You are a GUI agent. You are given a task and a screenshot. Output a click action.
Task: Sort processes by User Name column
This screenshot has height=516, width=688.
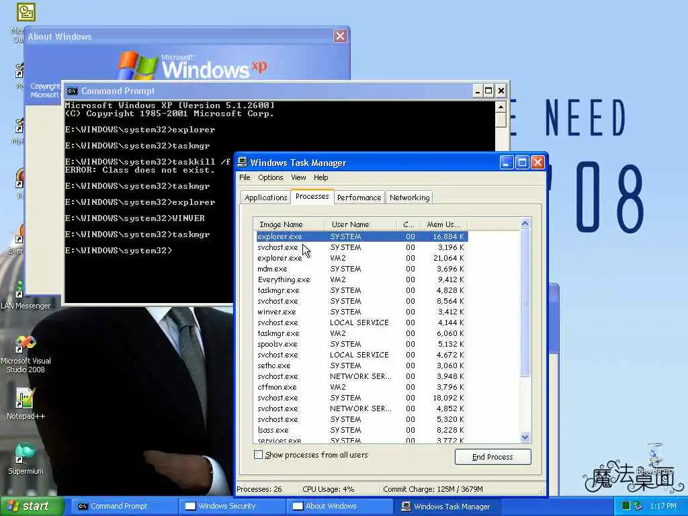pos(361,224)
